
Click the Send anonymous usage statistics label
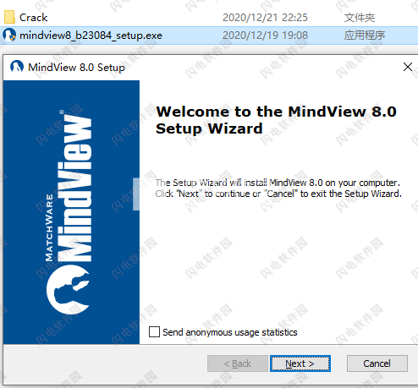pos(230,332)
